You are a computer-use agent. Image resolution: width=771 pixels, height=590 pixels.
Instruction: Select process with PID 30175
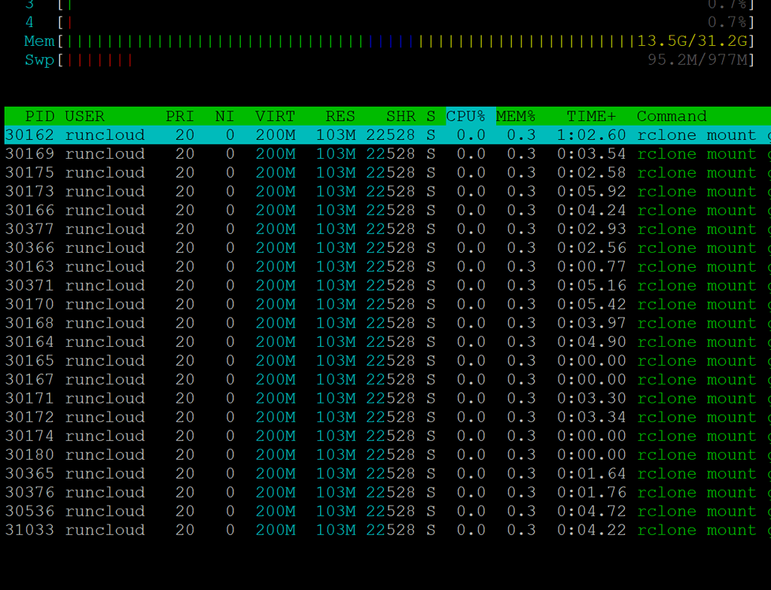(388, 172)
